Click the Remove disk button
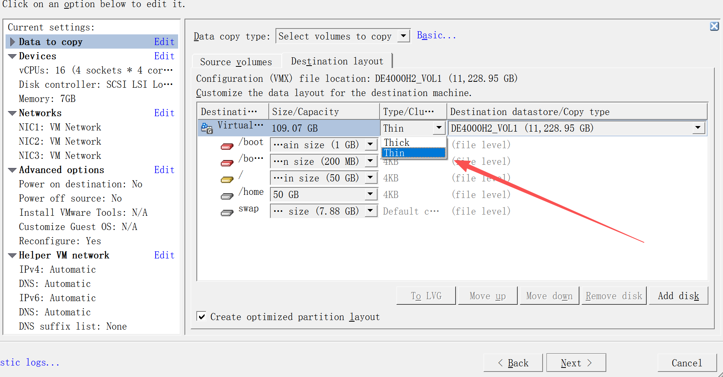This screenshot has height=377, width=723. click(614, 296)
